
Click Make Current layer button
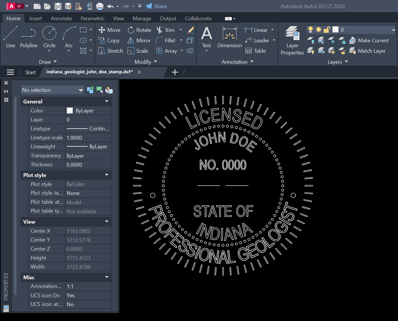click(x=369, y=41)
